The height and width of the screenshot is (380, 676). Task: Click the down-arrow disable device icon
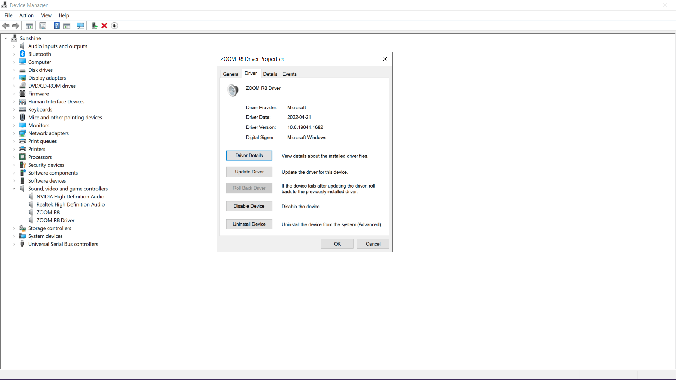click(x=114, y=26)
